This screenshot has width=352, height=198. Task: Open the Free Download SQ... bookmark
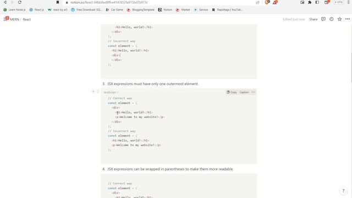tap(86, 10)
